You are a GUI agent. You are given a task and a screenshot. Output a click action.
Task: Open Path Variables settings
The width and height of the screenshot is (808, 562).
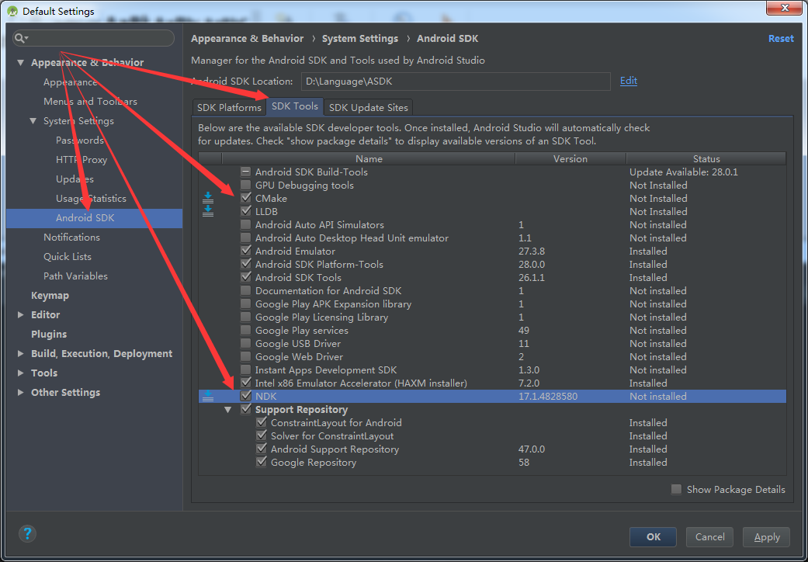(x=76, y=276)
